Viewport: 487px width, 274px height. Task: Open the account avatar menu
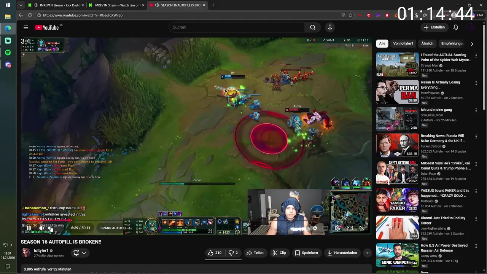[x=471, y=27]
